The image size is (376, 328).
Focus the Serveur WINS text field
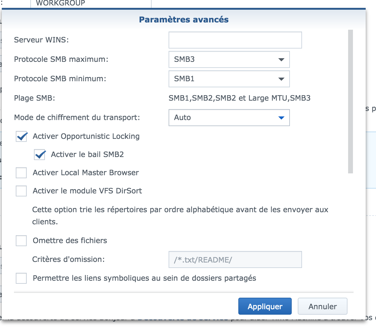pyautogui.click(x=235, y=40)
